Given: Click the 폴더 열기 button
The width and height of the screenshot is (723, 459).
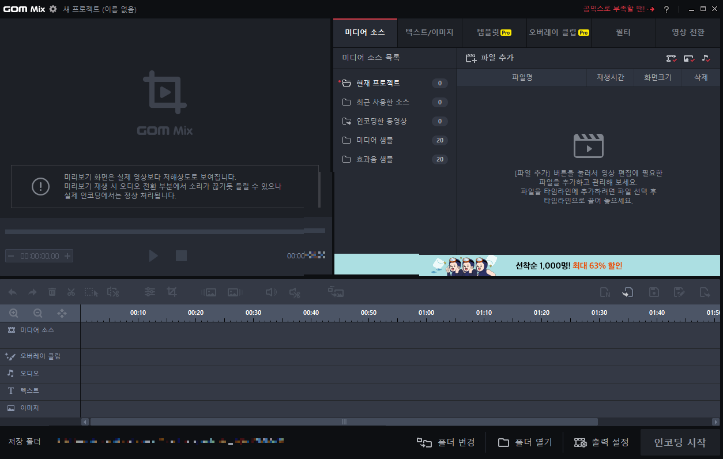Looking at the screenshot, I should point(525,442).
